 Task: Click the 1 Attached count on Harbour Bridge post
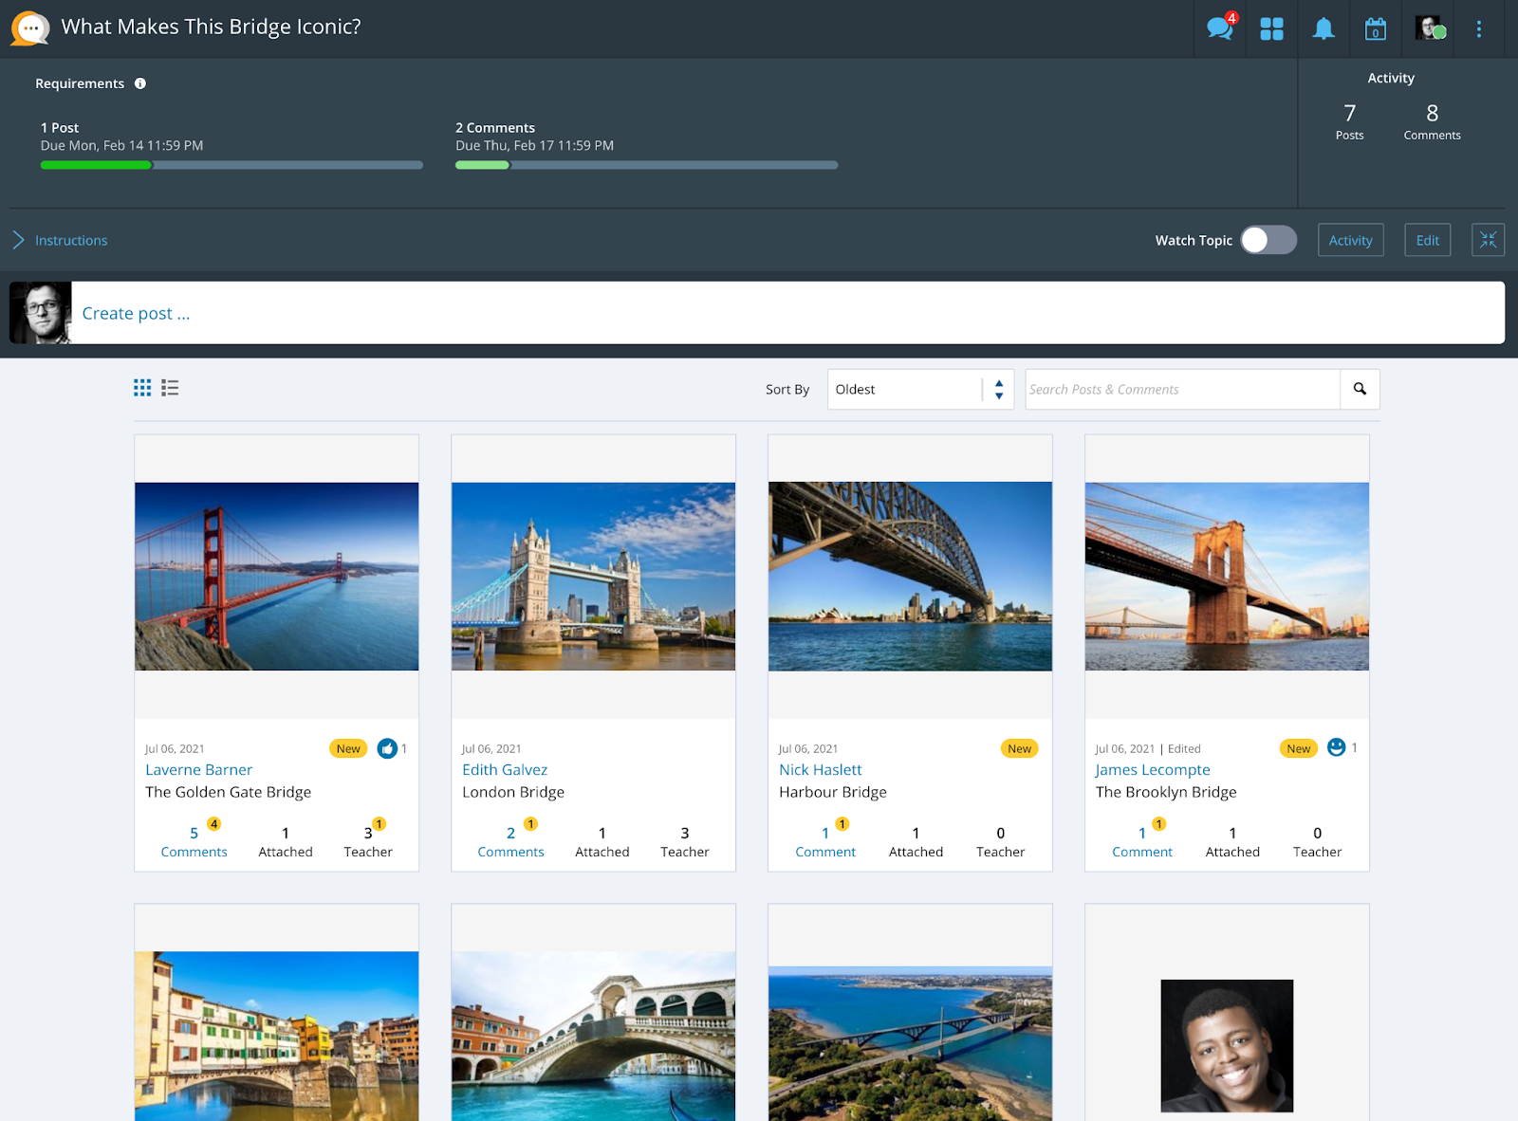coord(916,841)
